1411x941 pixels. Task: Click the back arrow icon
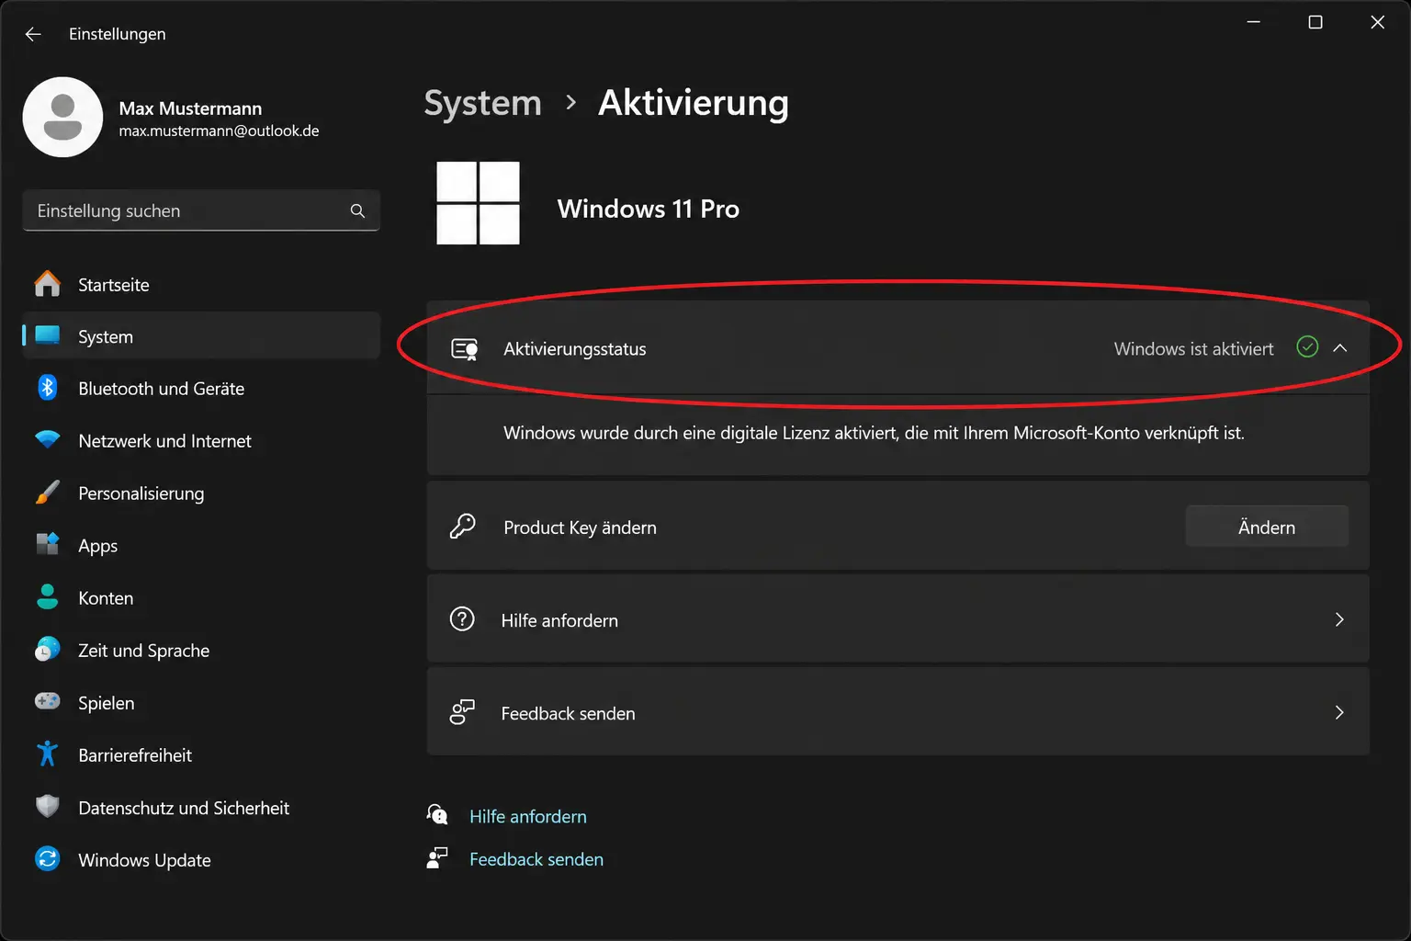(x=33, y=34)
